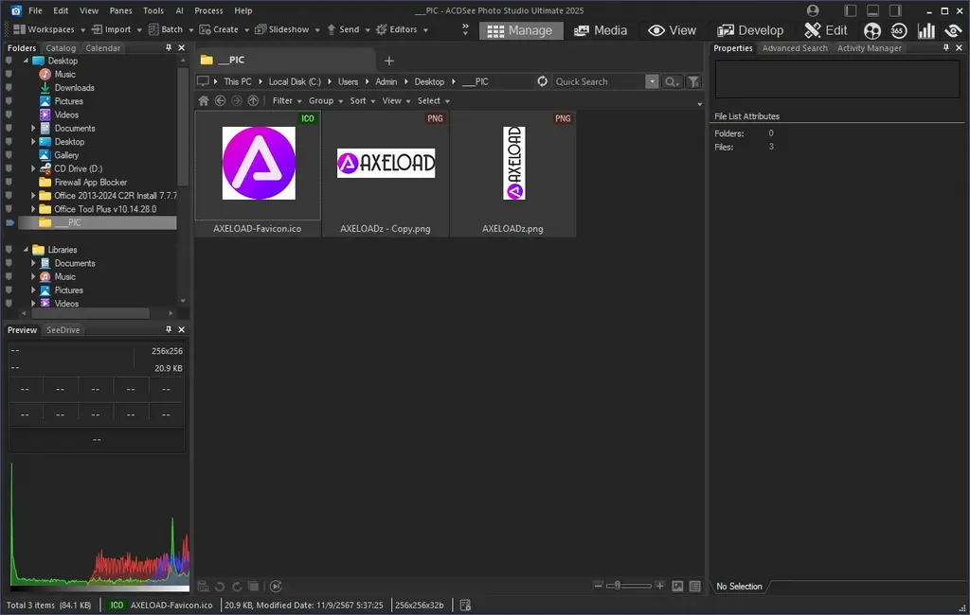970x615 pixels.
Task: Open the Filter dropdown
Action: pyautogui.click(x=287, y=100)
